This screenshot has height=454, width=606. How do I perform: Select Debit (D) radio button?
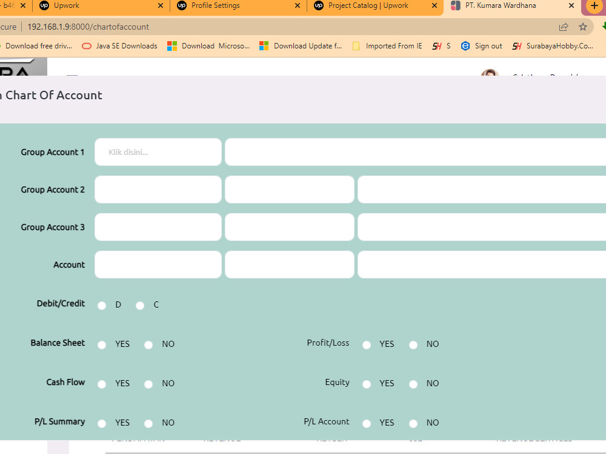coord(102,306)
